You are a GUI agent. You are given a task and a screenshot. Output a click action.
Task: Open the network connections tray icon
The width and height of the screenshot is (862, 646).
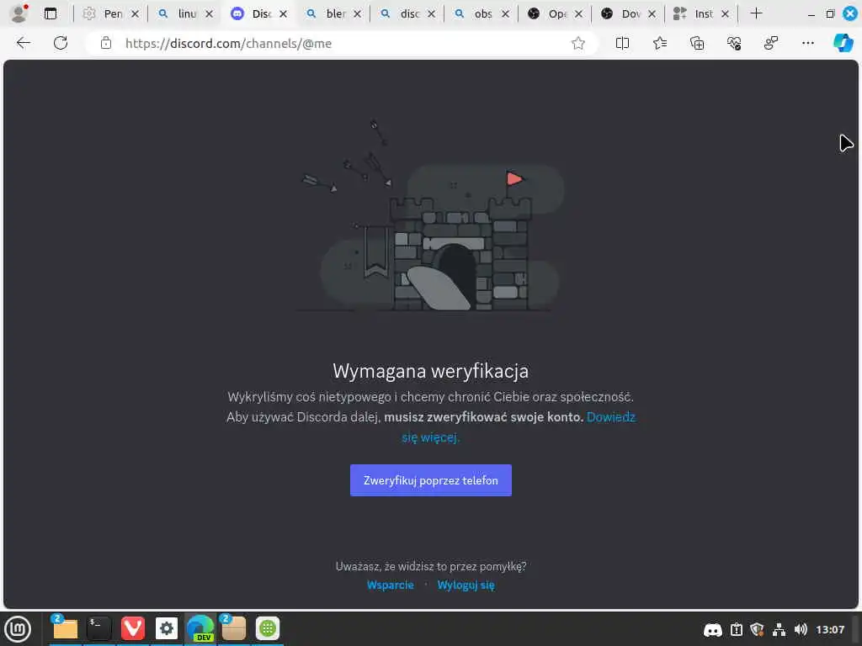(779, 629)
